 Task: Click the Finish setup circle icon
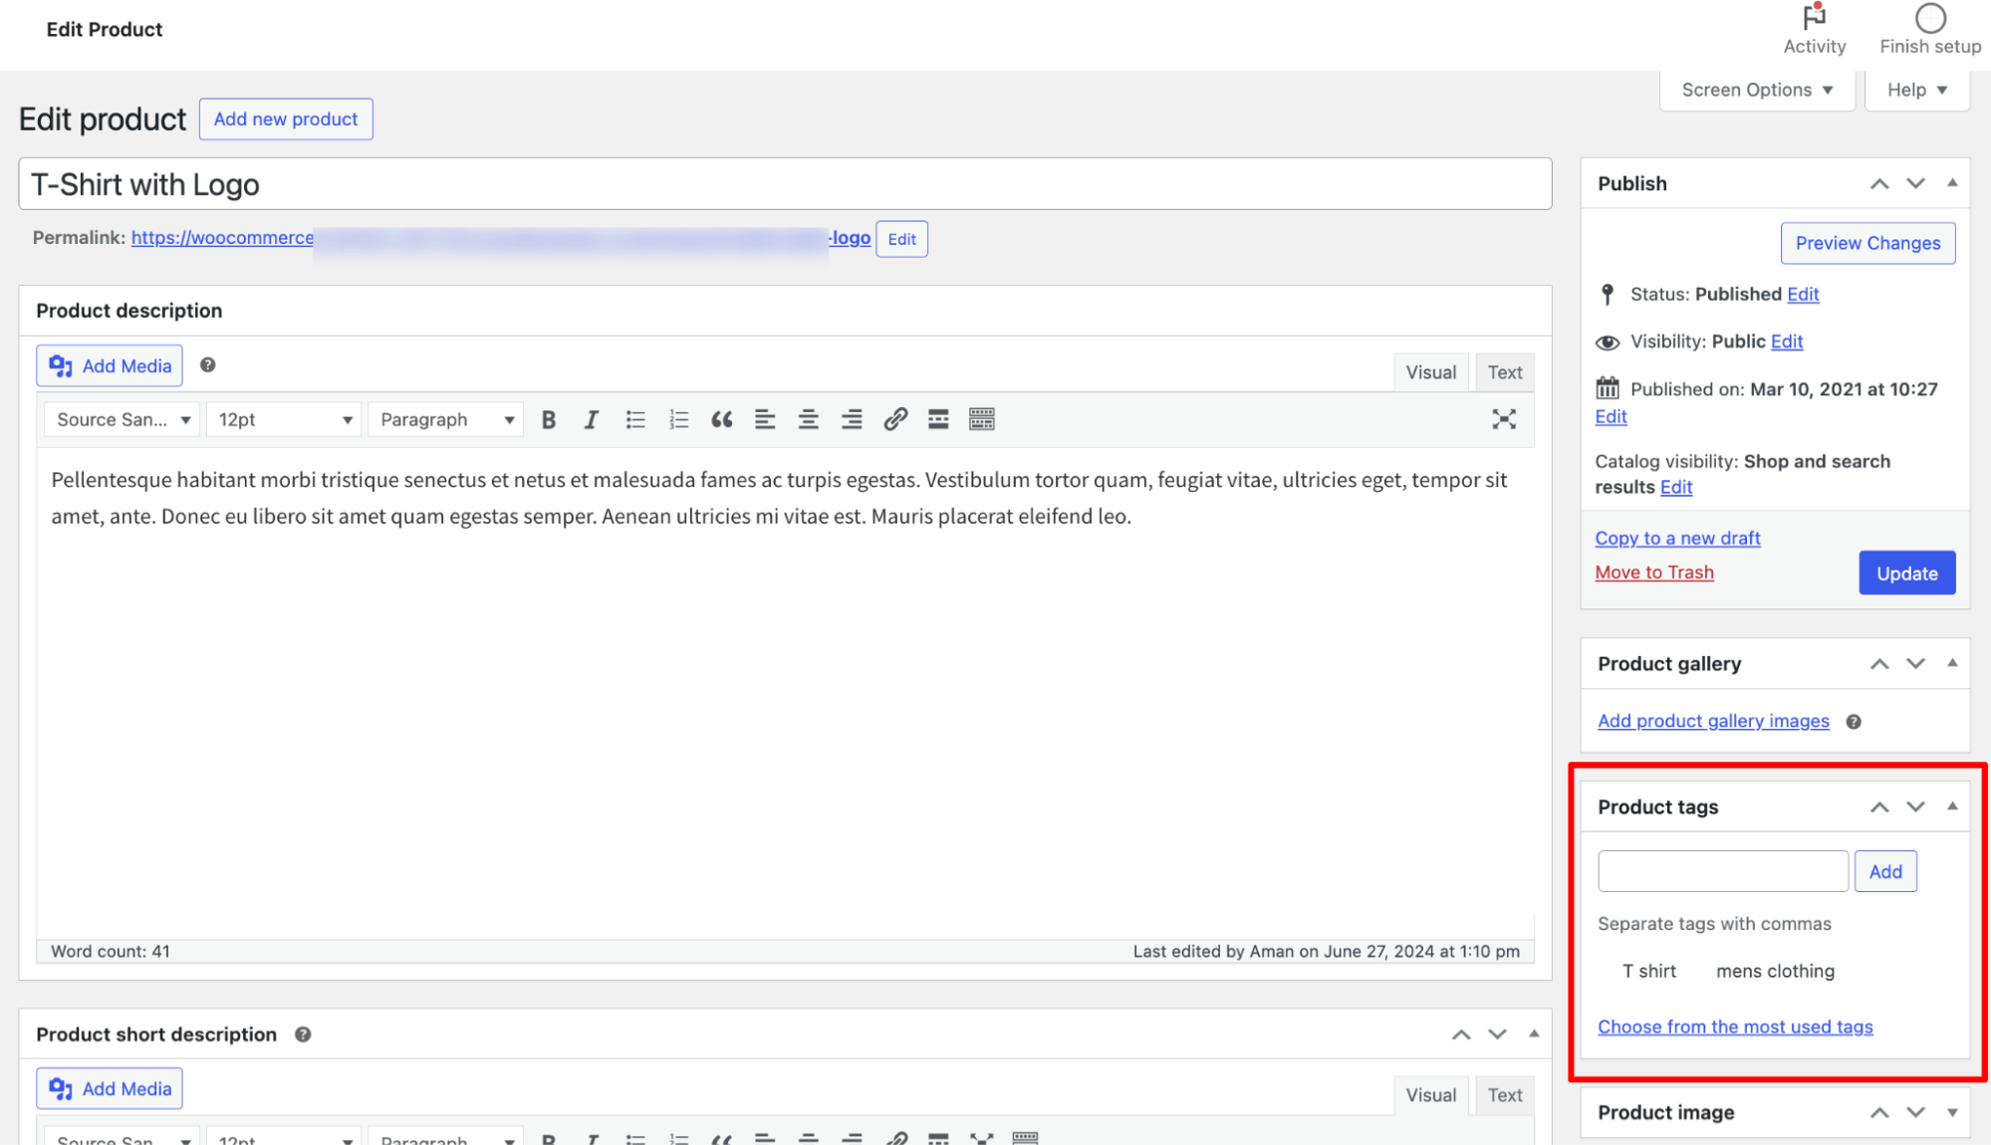click(1930, 18)
